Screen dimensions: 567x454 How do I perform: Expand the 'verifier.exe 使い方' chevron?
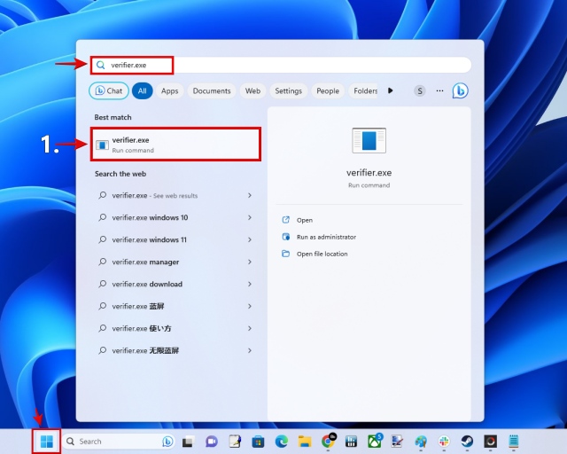tap(250, 328)
